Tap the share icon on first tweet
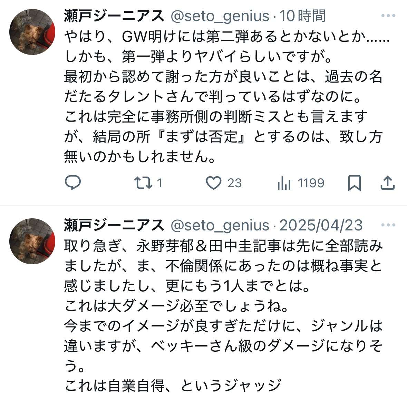 [387, 183]
